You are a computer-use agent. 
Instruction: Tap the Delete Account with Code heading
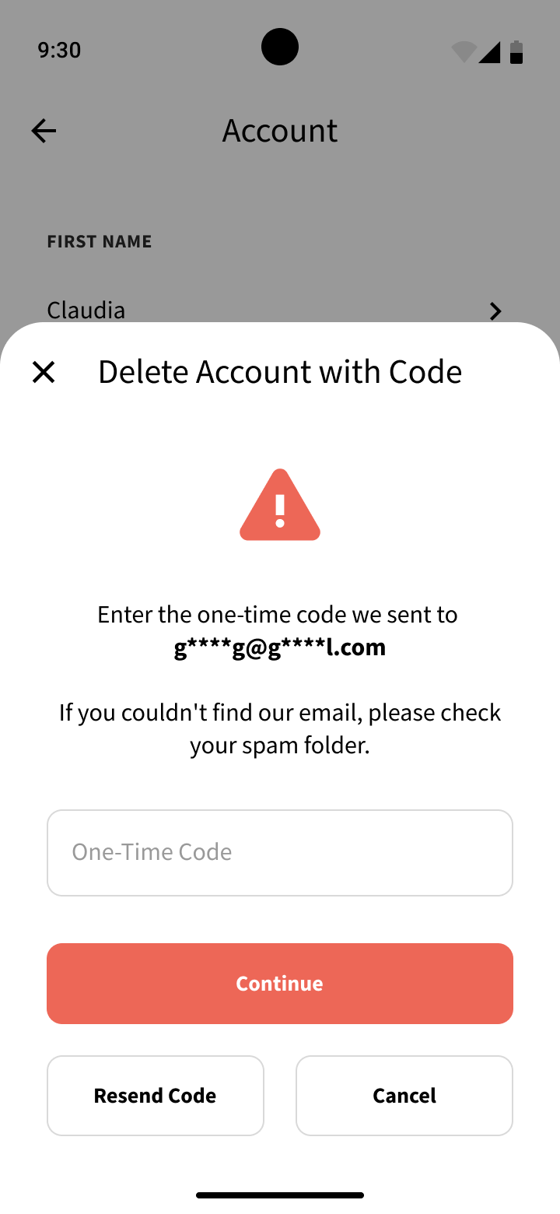(x=280, y=372)
